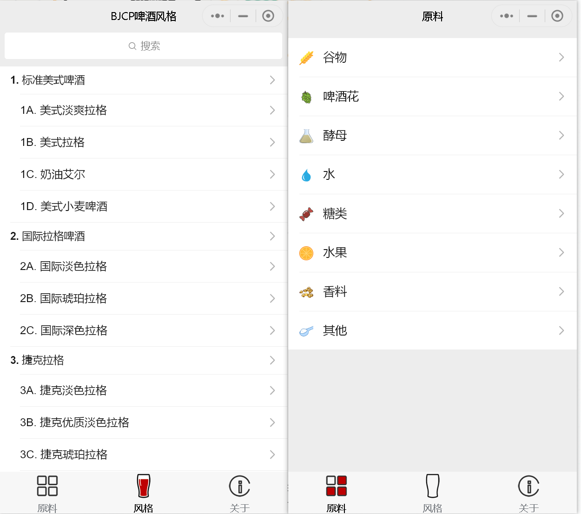This screenshot has width=581, height=514.
Task: Open style 3B. 捷克优质淡色拉格
Action: [x=144, y=422]
